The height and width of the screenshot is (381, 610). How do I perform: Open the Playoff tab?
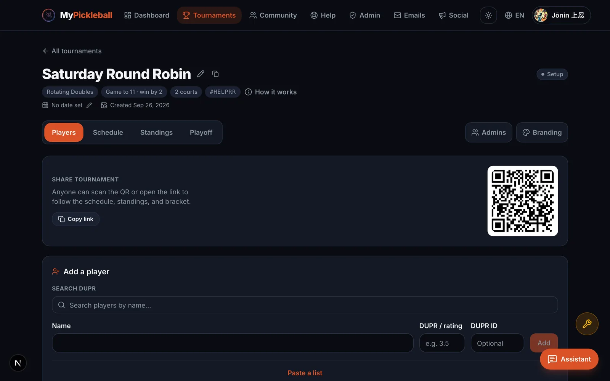(x=201, y=132)
